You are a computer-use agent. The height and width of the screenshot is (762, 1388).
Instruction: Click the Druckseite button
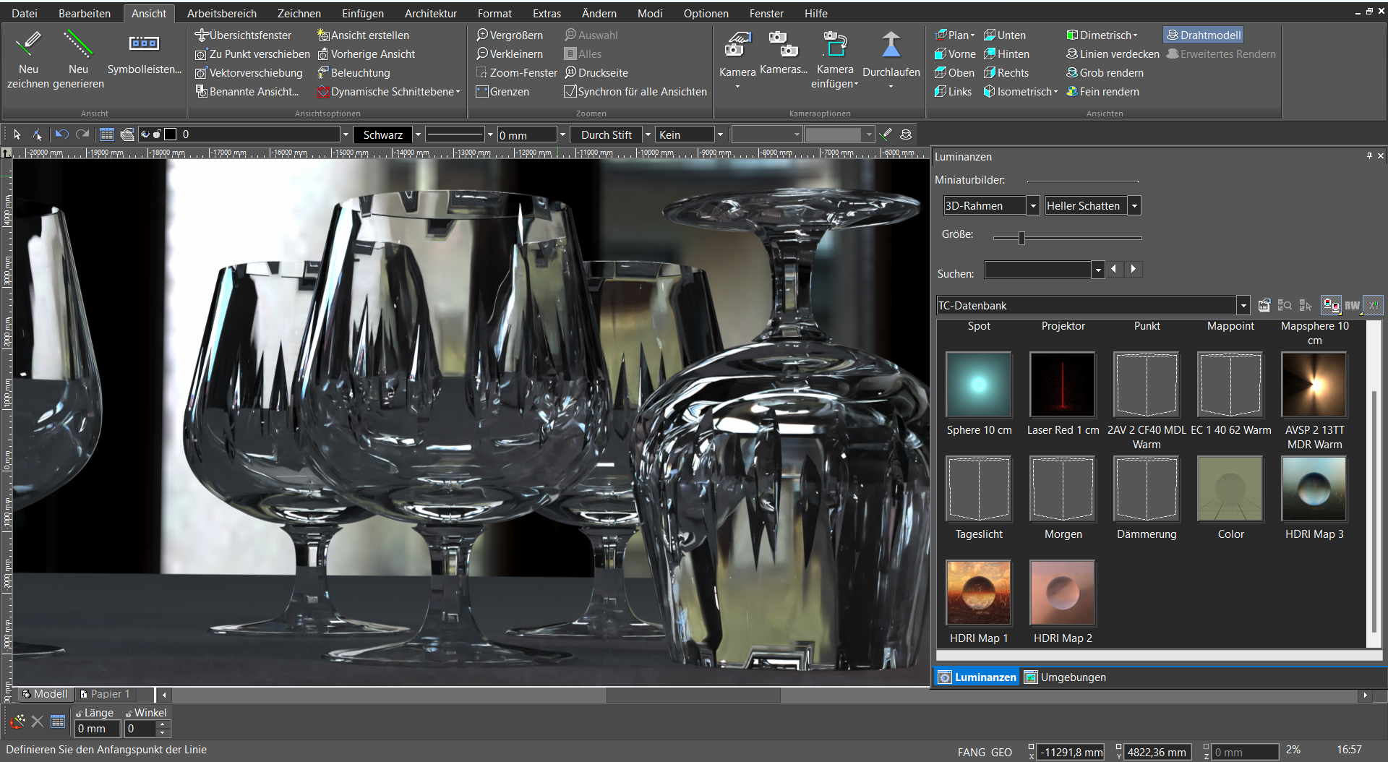coord(596,72)
